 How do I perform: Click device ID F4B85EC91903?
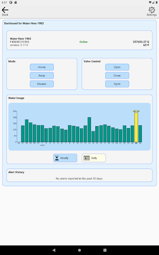point(19,42)
